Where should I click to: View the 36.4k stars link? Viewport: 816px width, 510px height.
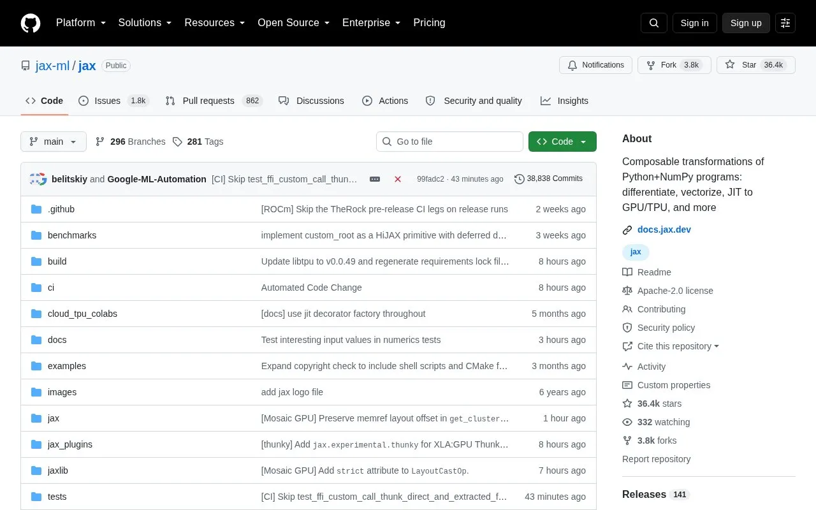[652, 404]
